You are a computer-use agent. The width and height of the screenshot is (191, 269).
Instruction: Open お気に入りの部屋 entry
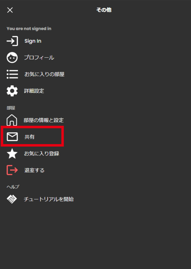pyautogui.click(x=44, y=74)
